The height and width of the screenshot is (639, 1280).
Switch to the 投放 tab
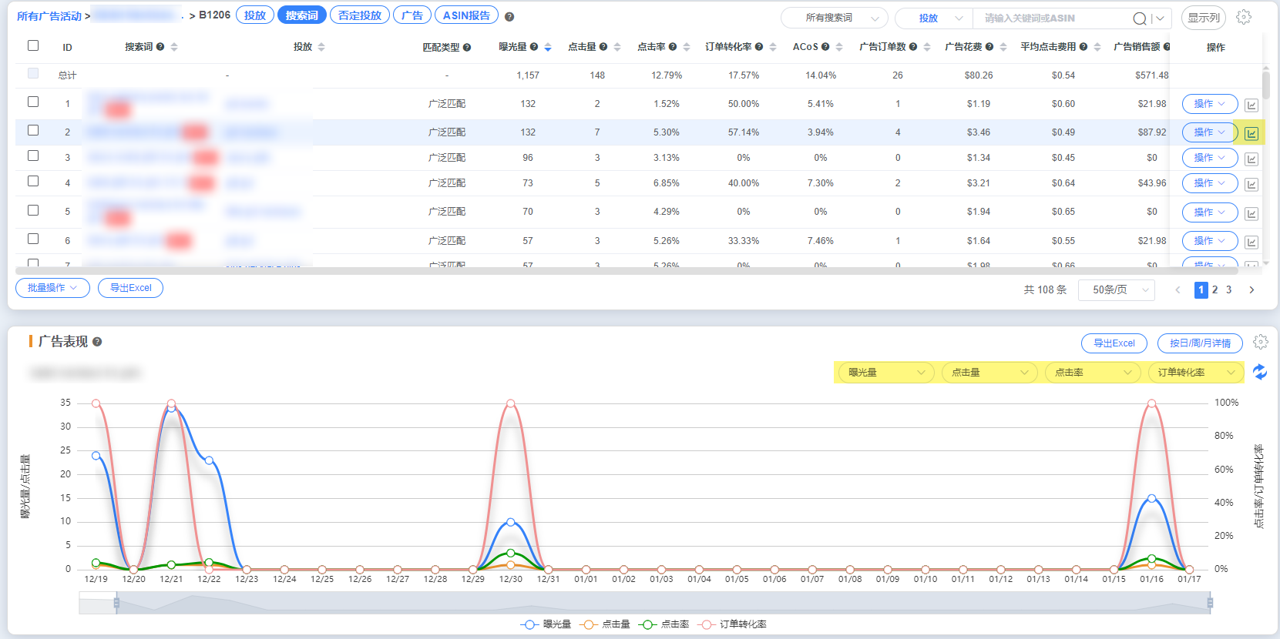pos(255,15)
